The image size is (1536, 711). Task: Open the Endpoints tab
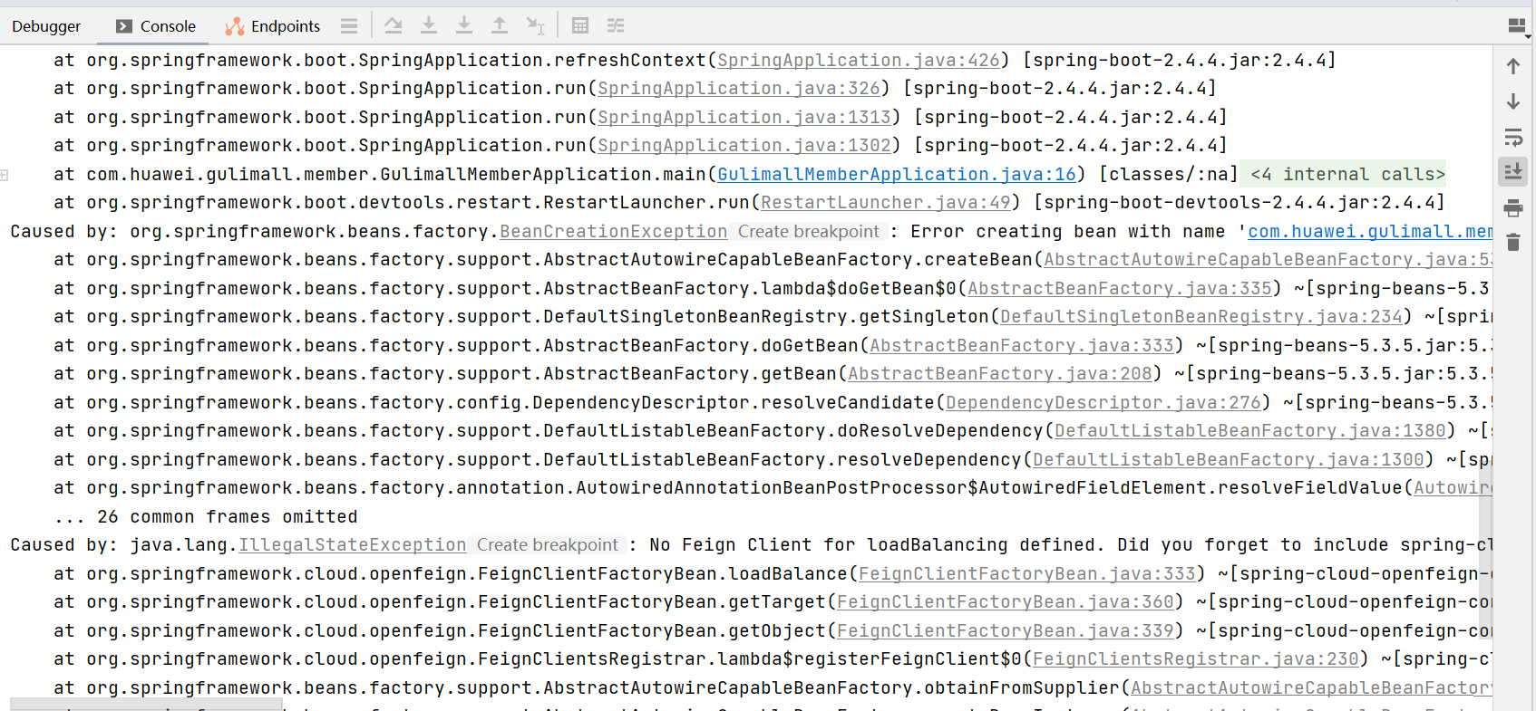coord(273,26)
